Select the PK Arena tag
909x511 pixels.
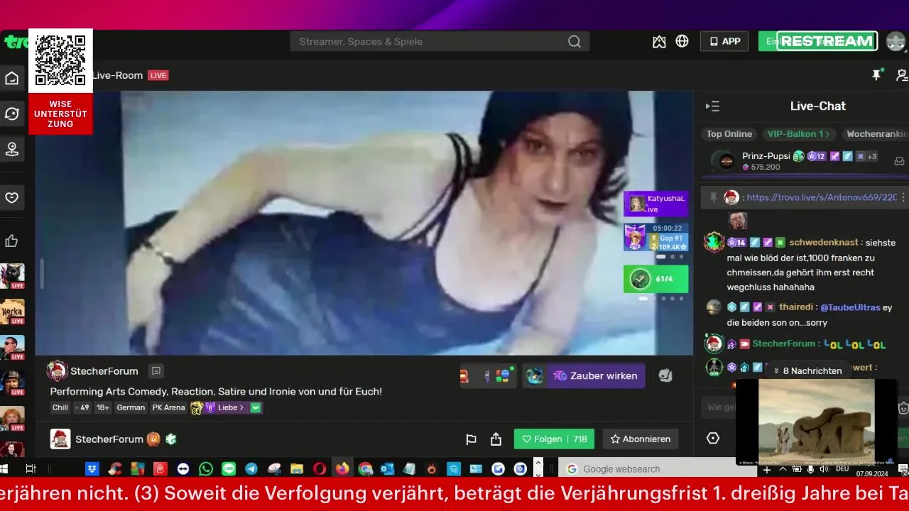(x=168, y=407)
